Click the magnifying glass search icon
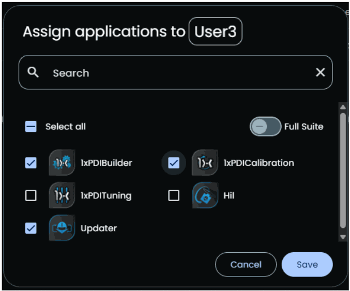 coord(33,72)
